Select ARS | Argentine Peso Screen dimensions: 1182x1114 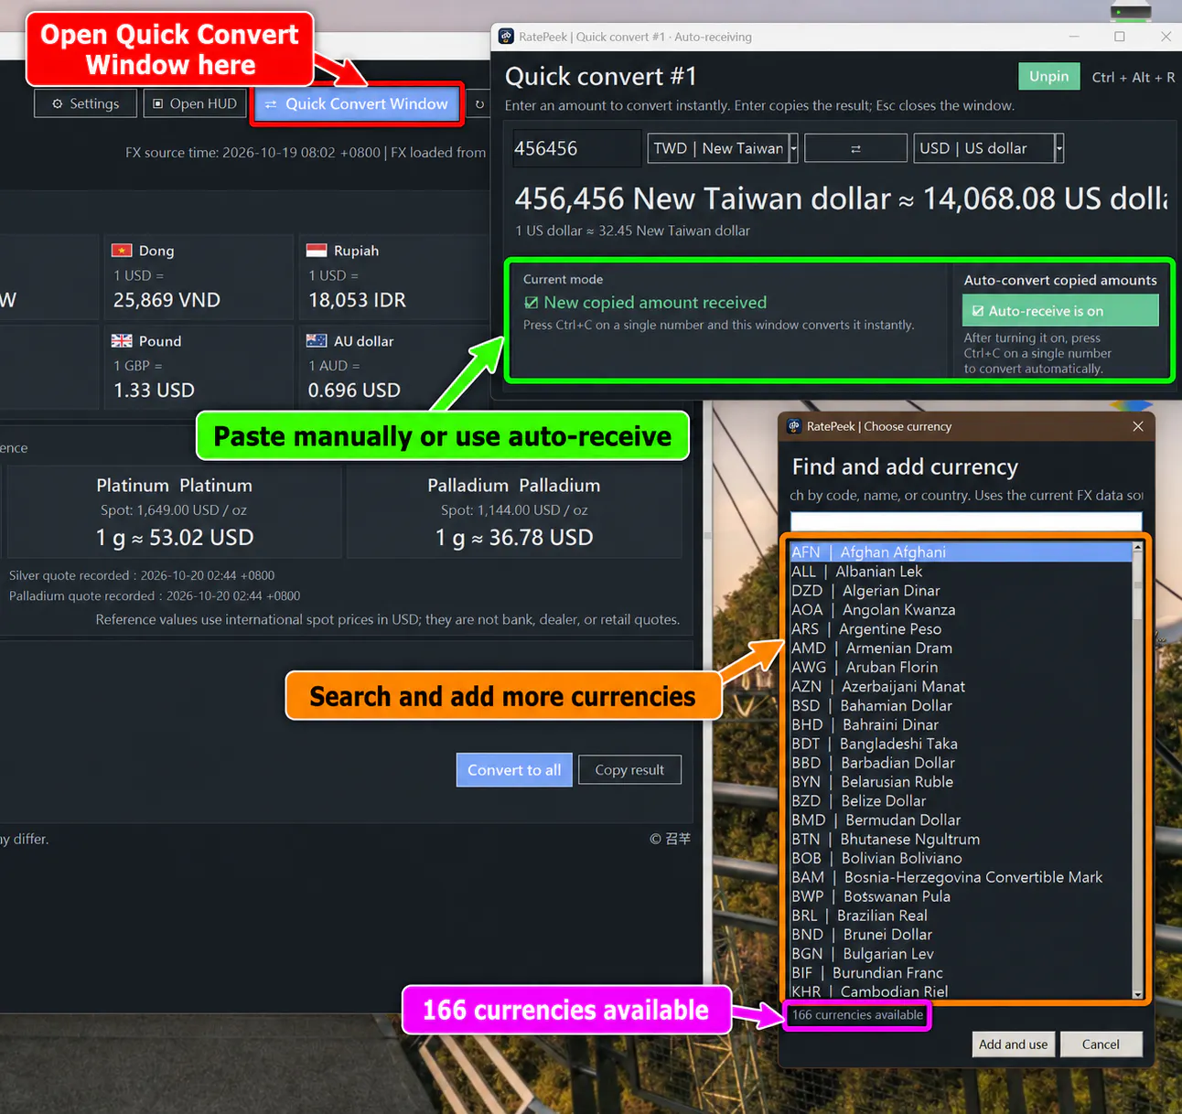coord(961,629)
